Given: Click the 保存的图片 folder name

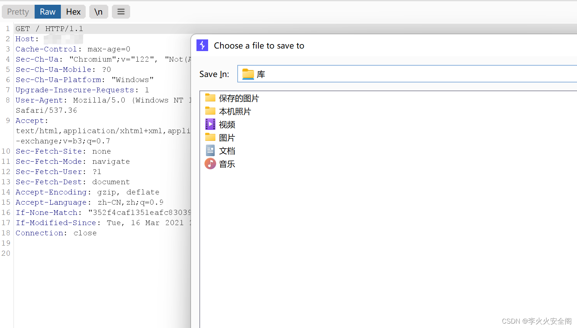Looking at the screenshot, I should click(239, 99).
